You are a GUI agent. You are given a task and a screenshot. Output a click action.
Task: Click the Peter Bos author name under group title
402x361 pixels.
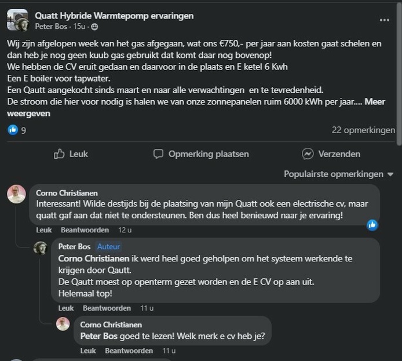pos(53,27)
